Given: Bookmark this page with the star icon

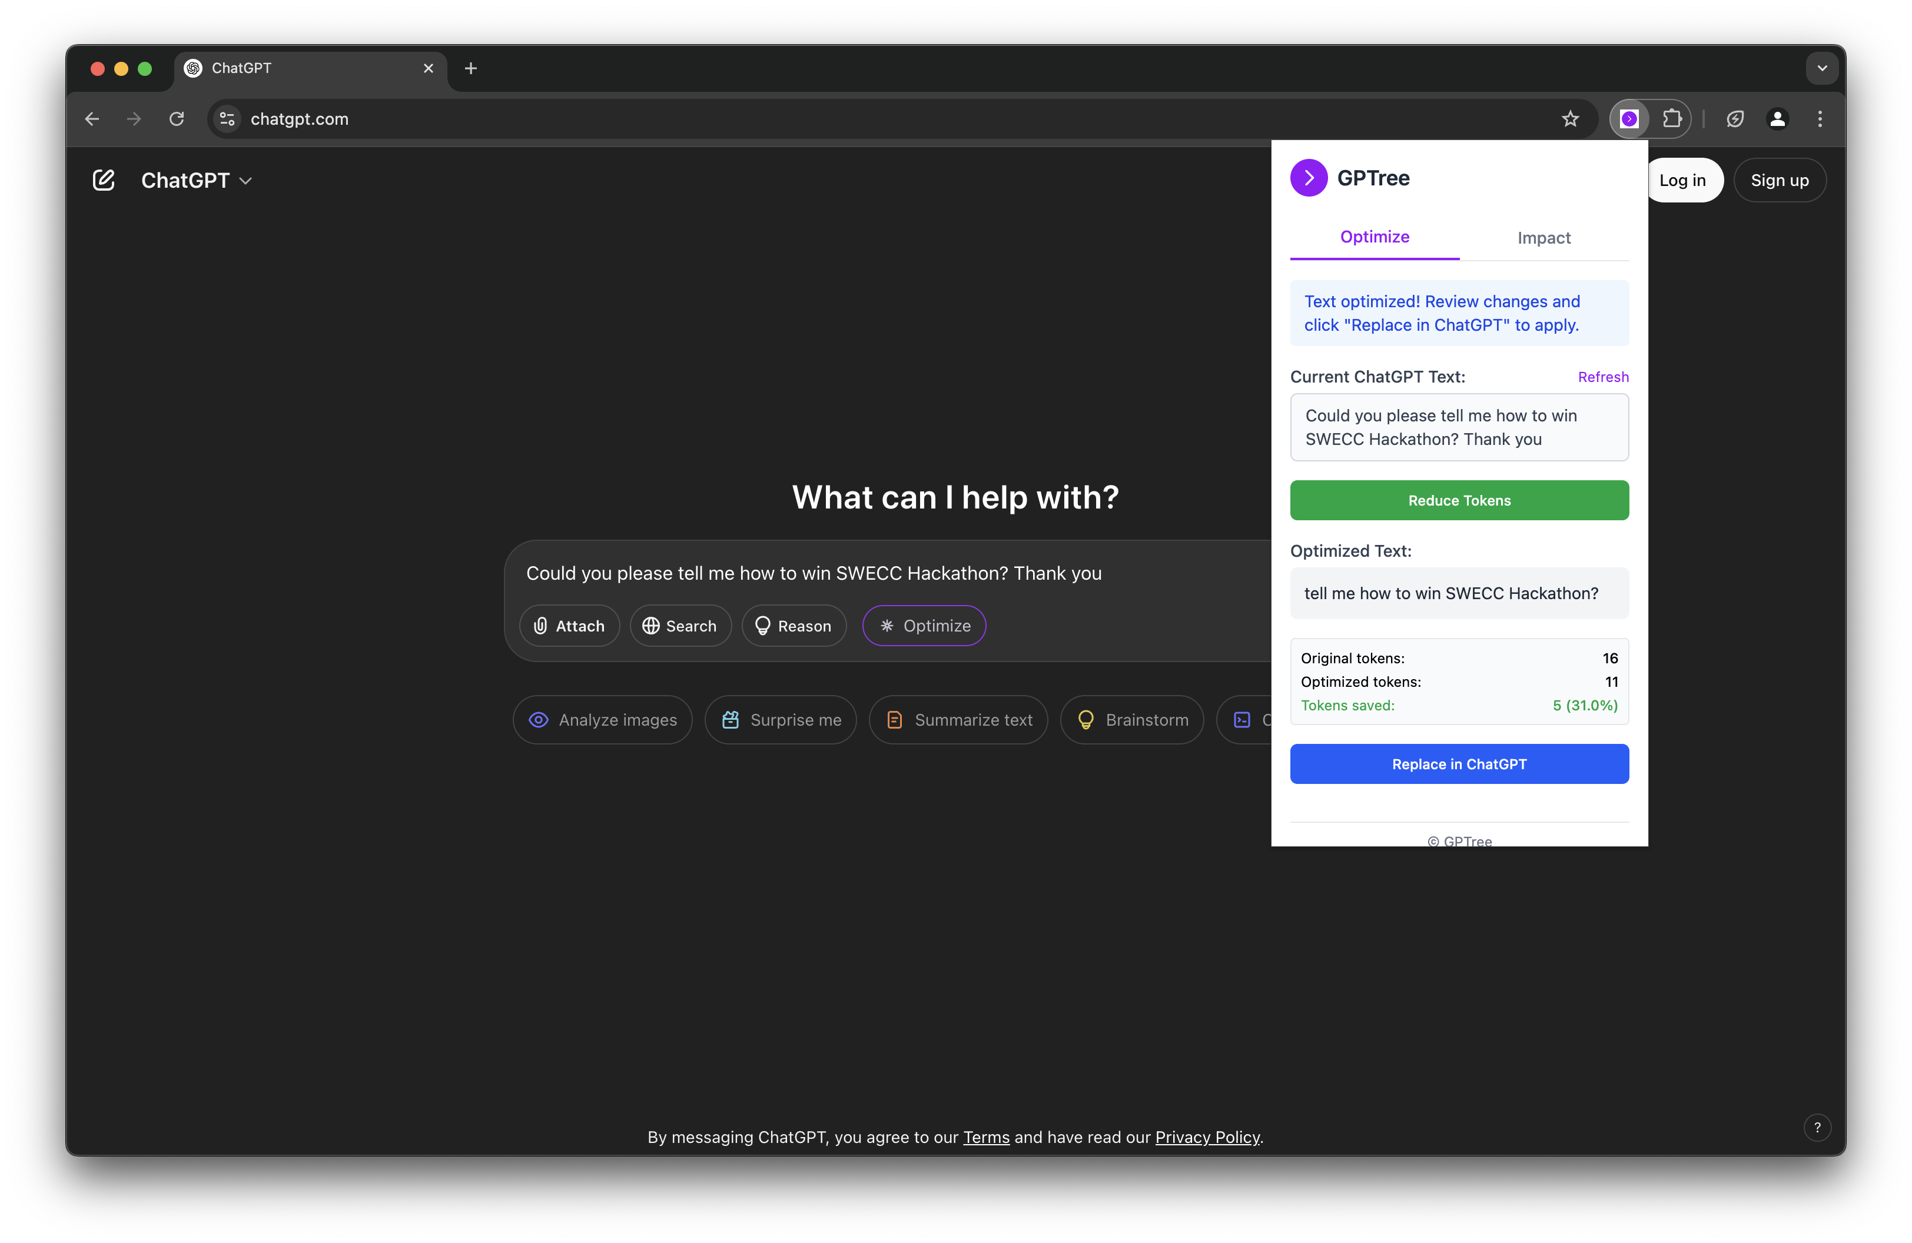Looking at the screenshot, I should (1570, 119).
